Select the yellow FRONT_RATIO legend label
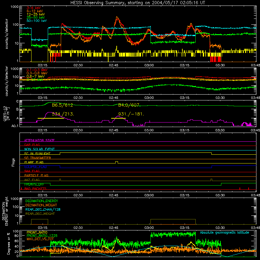This screenshot has width=260, height=260. click(x=37, y=232)
